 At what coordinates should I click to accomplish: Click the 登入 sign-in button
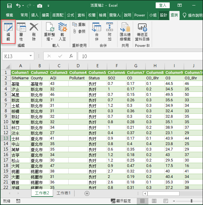[163, 5]
